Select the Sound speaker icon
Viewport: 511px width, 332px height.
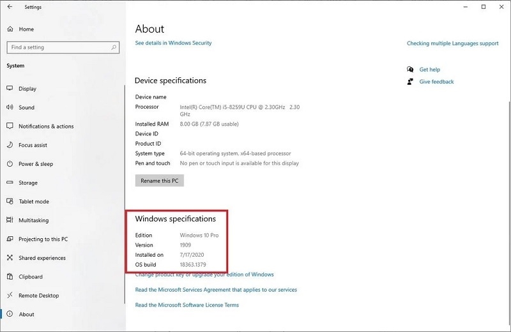pos(10,107)
